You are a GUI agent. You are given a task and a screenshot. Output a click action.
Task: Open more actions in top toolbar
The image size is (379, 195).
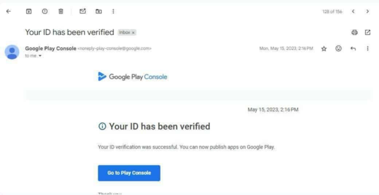[113, 11]
